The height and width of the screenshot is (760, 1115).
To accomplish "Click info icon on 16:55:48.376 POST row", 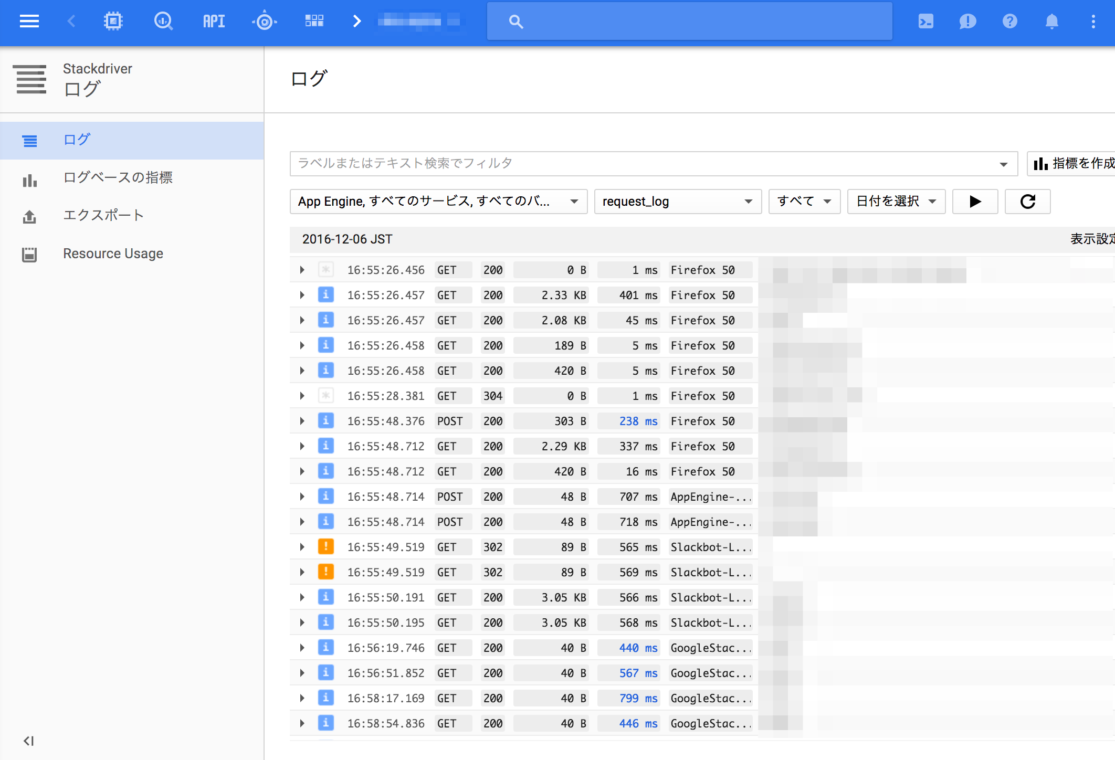I will [x=326, y=420].
